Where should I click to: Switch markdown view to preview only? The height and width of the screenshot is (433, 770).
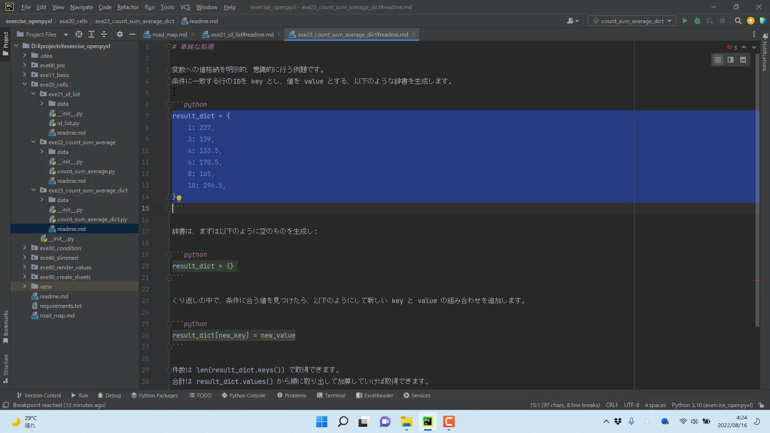(743, 60)
